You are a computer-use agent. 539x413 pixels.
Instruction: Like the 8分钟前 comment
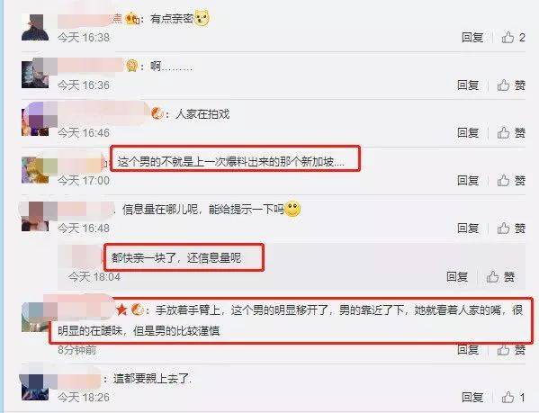511,349
